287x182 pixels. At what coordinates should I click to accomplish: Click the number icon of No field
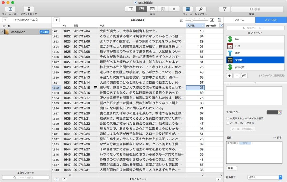[x=230, y=39]
